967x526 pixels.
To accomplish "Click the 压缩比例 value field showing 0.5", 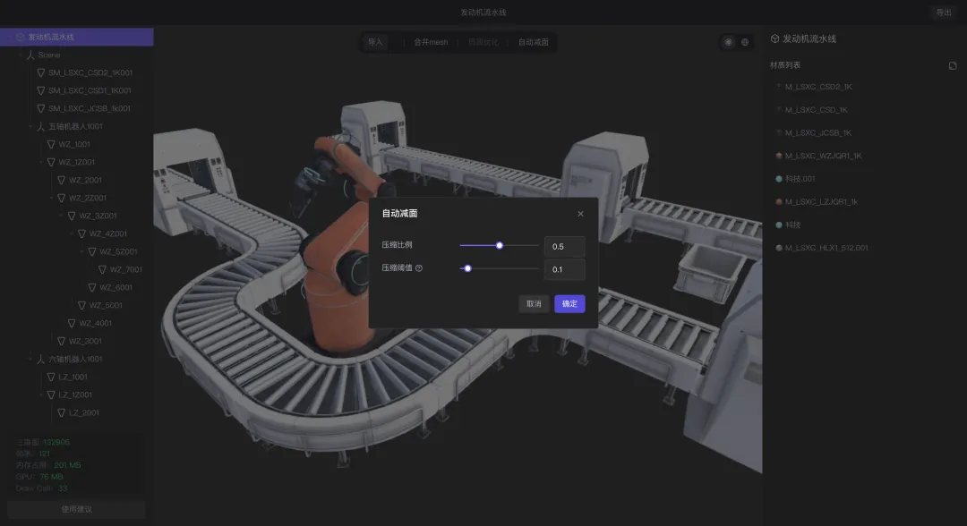I will point(564,246).
